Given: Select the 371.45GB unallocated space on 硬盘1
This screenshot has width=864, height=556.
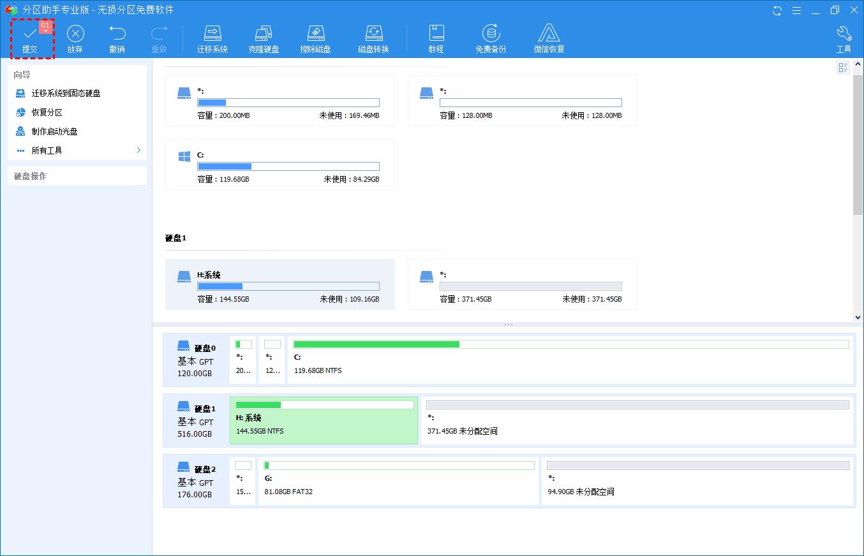Looking at the screenshot, I should click(x=637, y=420).
